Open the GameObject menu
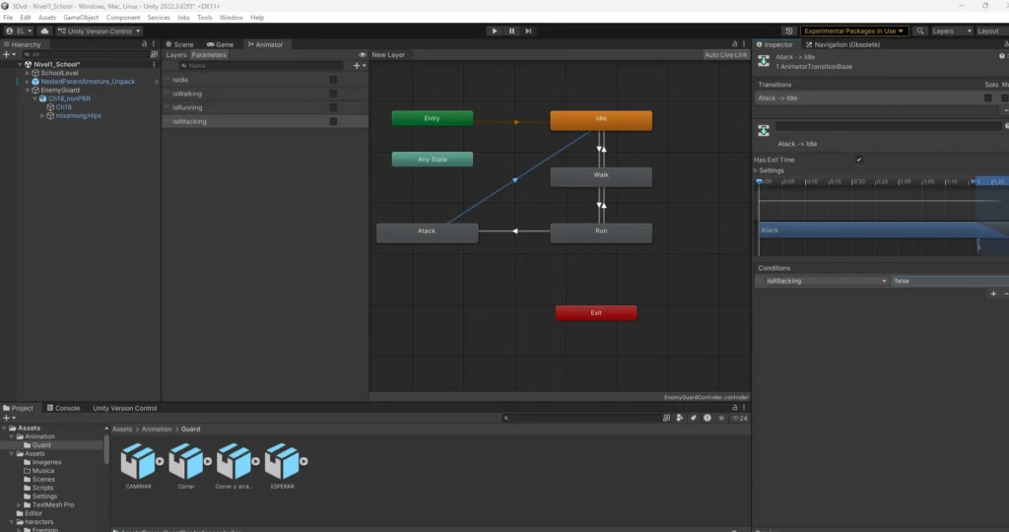The image size is (1009, 532). tap(80, 18)
